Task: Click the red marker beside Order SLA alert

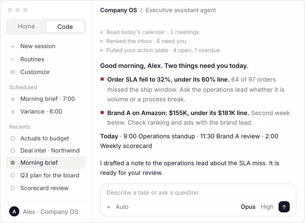Action: point(102,79)
